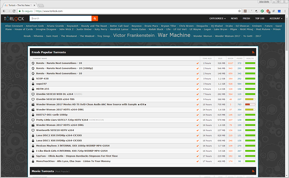Click the orange search magnifier button
This screenshot has height=178, width=289.
tap(95, 18)
